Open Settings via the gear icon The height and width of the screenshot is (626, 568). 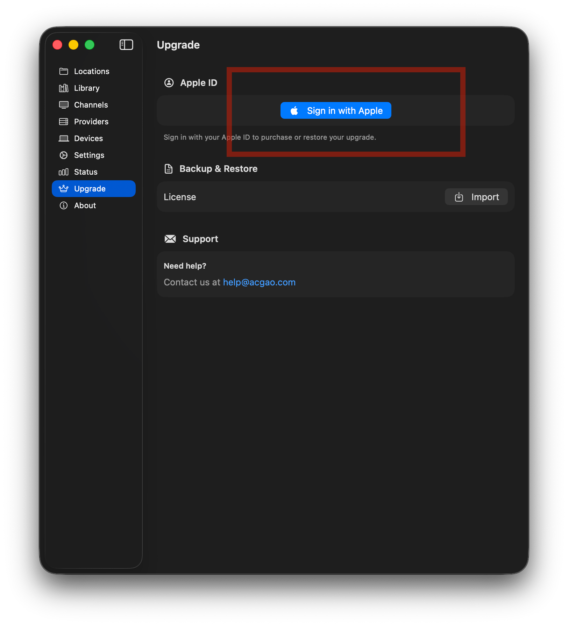pos(64,155)
